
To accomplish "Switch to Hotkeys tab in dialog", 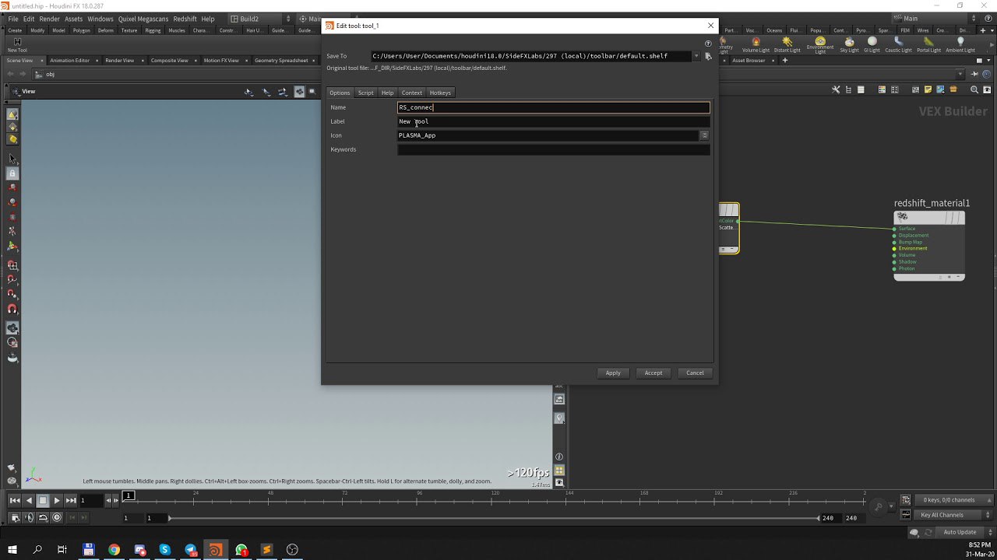I will pos(440,93).
